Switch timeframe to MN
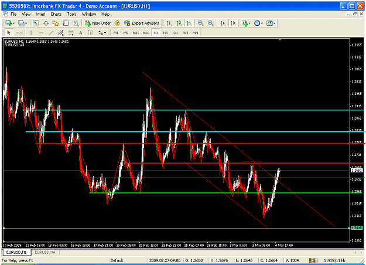 [x=196, y=33]
